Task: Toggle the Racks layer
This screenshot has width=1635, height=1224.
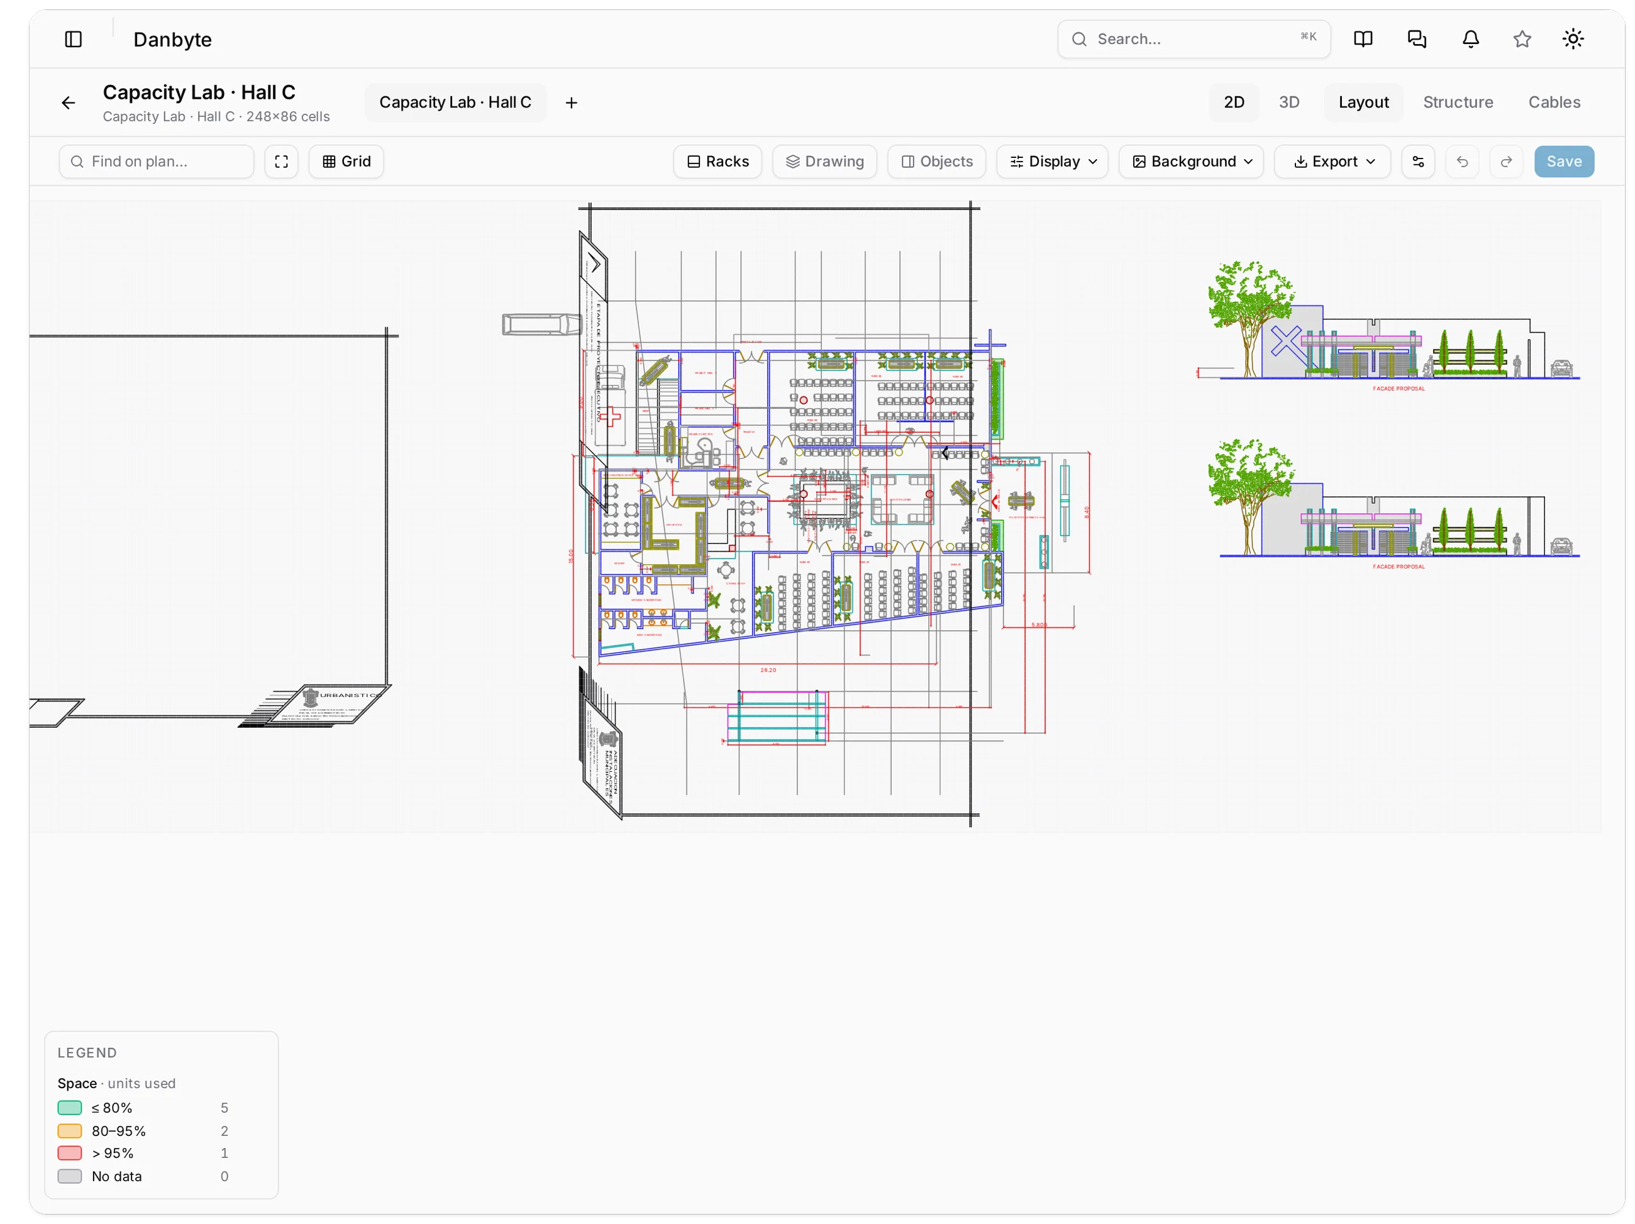Action: (717, 161)
